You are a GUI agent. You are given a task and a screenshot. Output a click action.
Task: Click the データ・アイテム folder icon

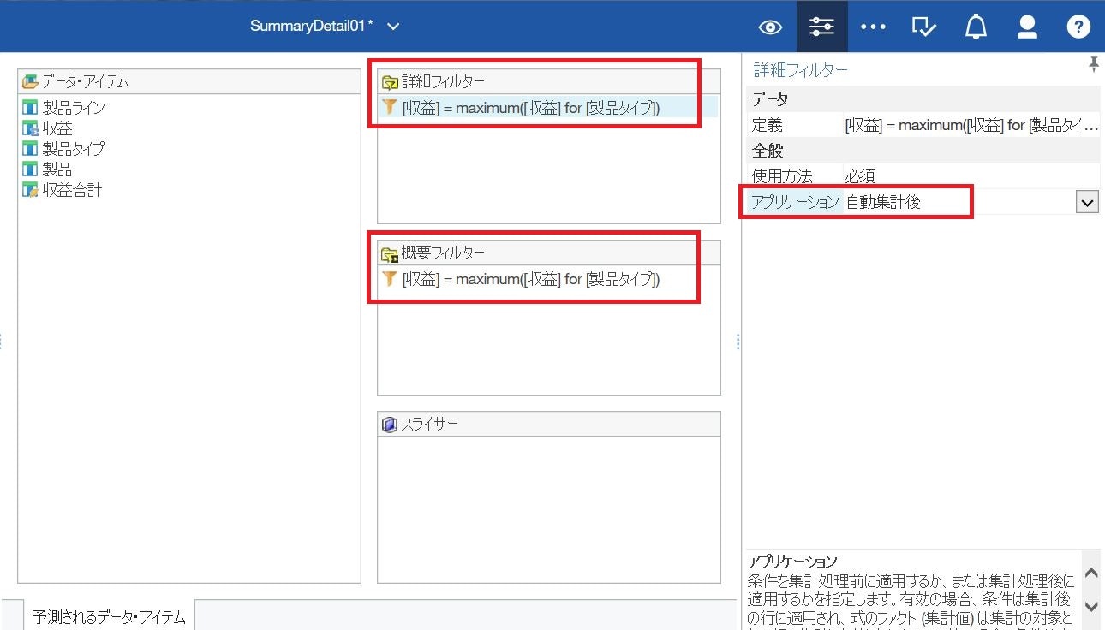click(30, 81)
